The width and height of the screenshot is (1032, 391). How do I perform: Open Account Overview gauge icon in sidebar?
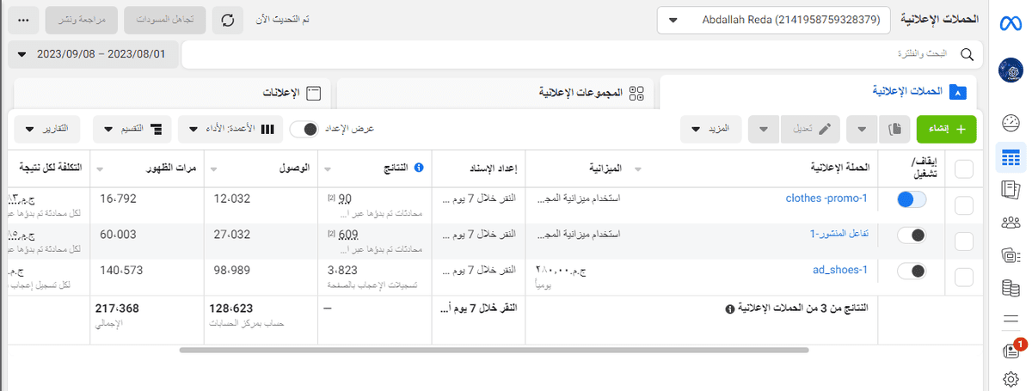pos(1010,124)
